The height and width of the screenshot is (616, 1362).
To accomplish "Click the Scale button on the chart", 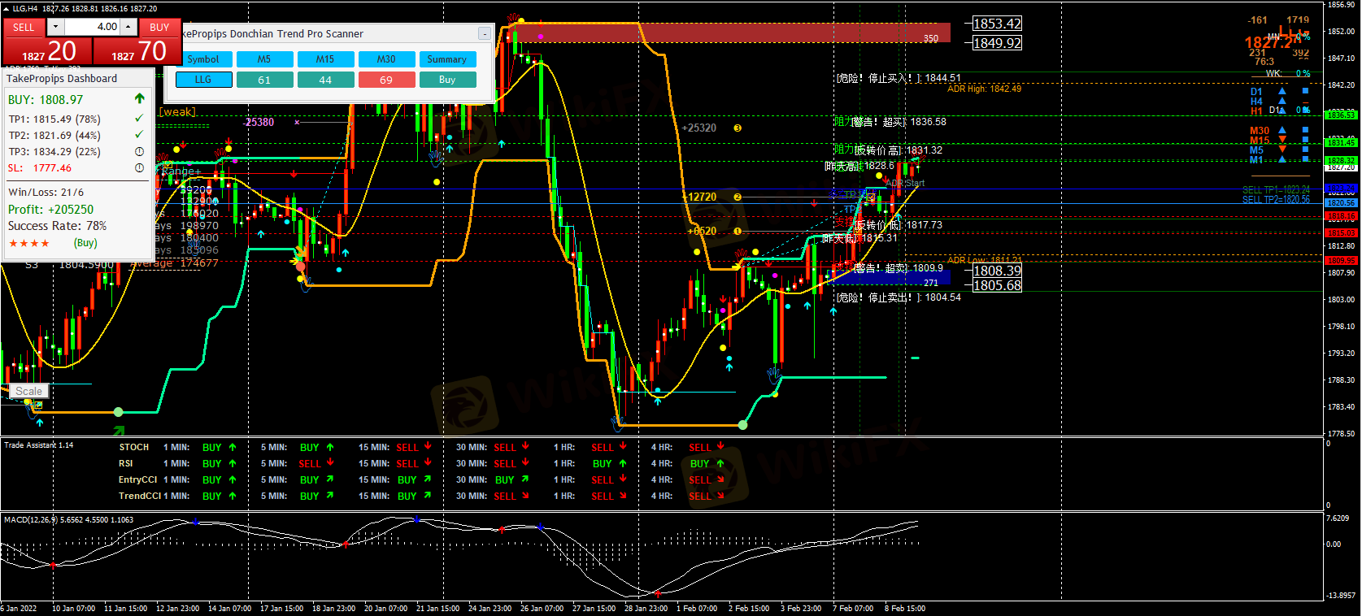I will click(x=29, y=391).
